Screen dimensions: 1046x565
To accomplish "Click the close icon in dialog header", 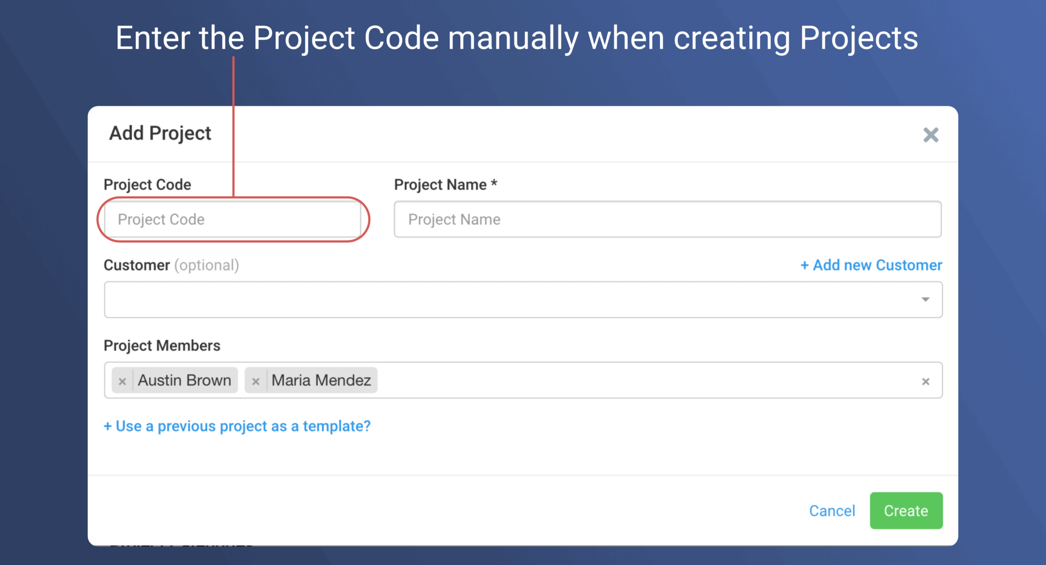I will tap(931, 135).
